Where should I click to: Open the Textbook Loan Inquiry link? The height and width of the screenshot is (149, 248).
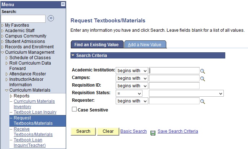coord(35,112)
